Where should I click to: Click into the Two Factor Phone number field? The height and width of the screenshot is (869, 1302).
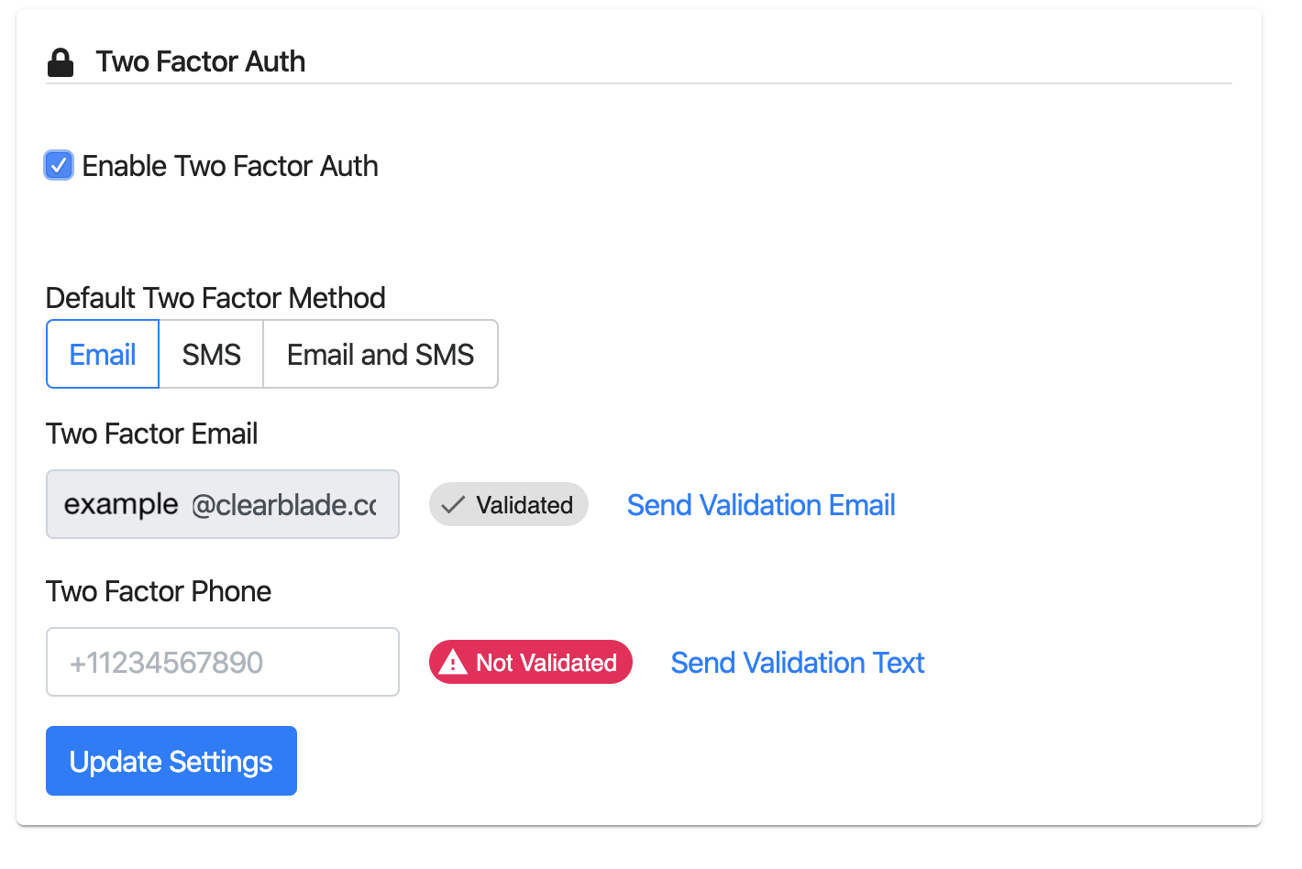(x=223, y=662)
